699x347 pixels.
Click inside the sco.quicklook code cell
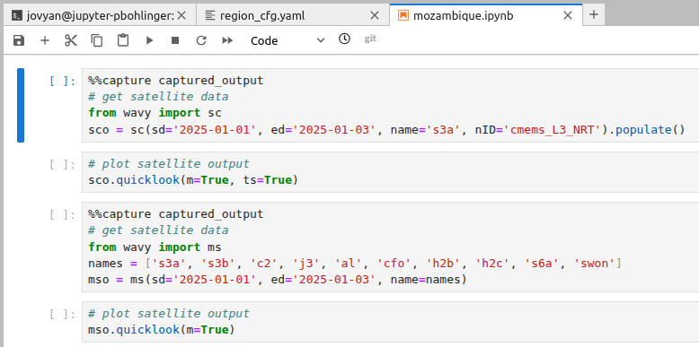click(x=390, y=172)
